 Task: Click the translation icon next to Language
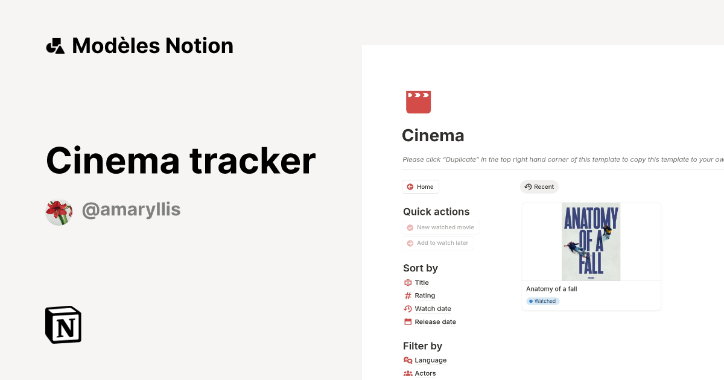[407, 359]
